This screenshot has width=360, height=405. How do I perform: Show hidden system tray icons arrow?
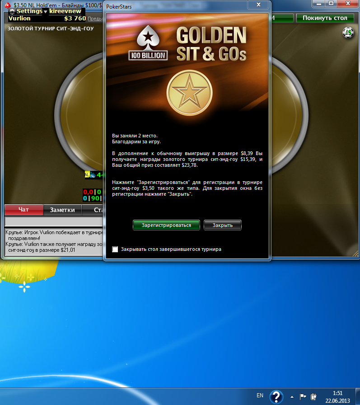coord(292,396)
